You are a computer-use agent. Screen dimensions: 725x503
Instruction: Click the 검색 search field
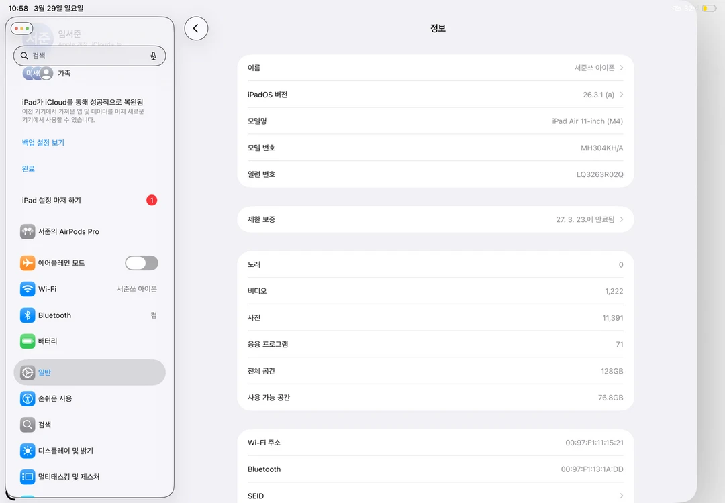coord(90,56)
